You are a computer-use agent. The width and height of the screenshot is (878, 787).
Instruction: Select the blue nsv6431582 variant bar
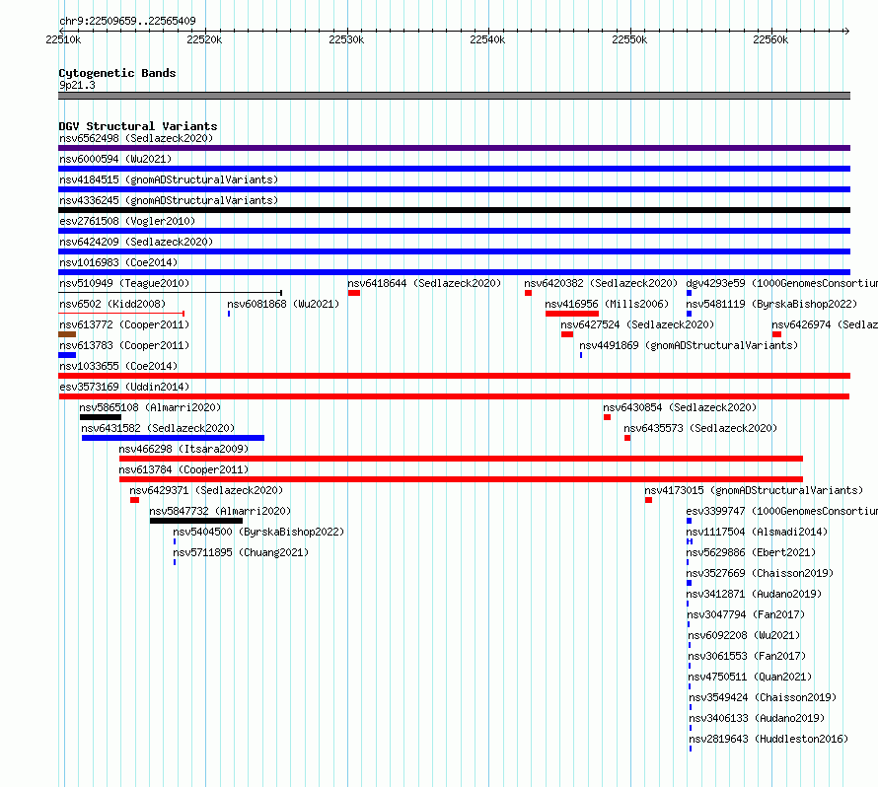173,438
